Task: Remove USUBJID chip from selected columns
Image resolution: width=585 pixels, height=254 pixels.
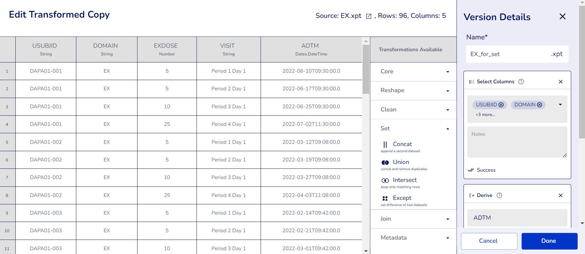Action: [x=501, y=105]
